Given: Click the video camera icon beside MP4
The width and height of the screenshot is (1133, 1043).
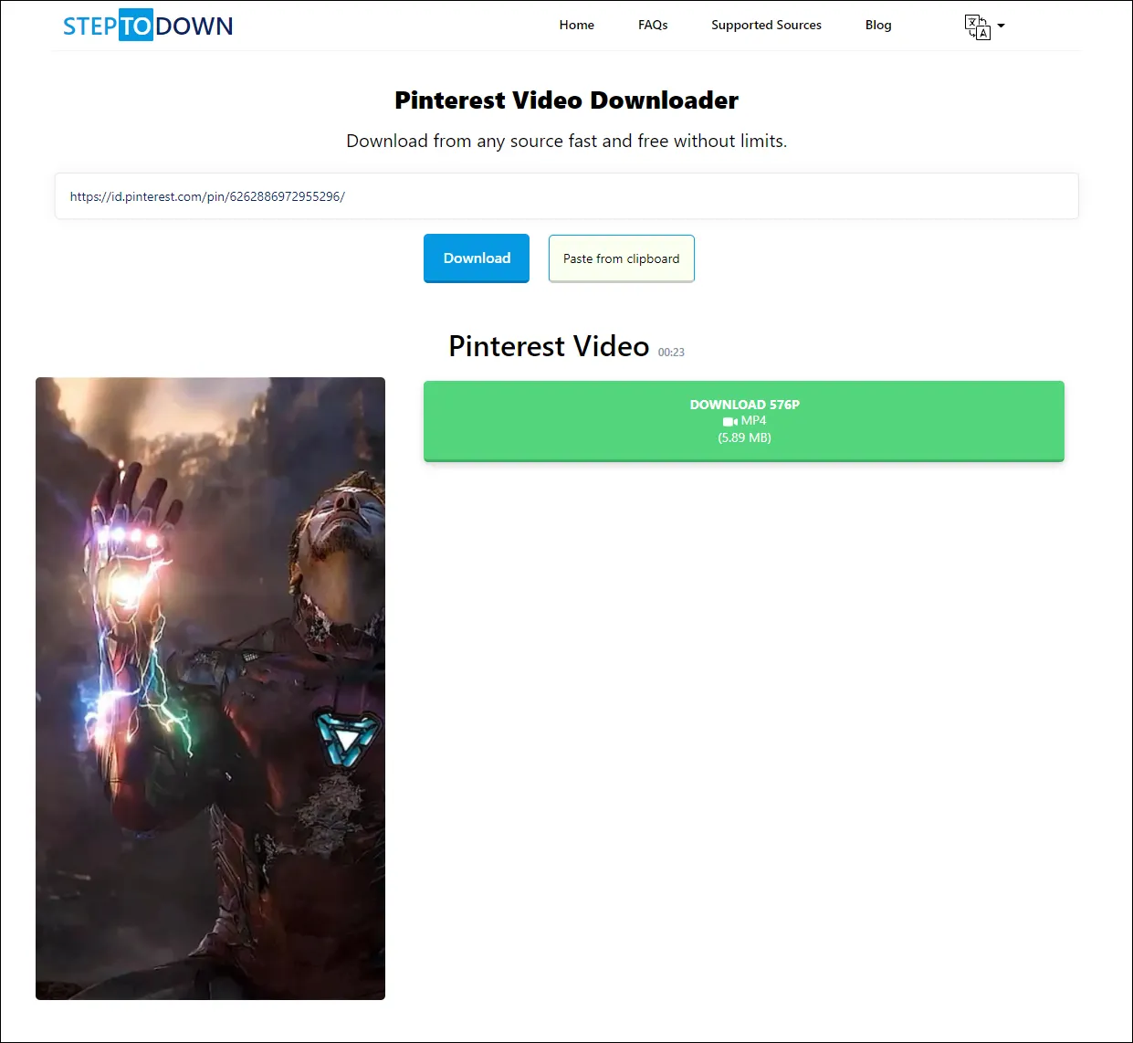Looking at the screenshot, I should (729, 421).
